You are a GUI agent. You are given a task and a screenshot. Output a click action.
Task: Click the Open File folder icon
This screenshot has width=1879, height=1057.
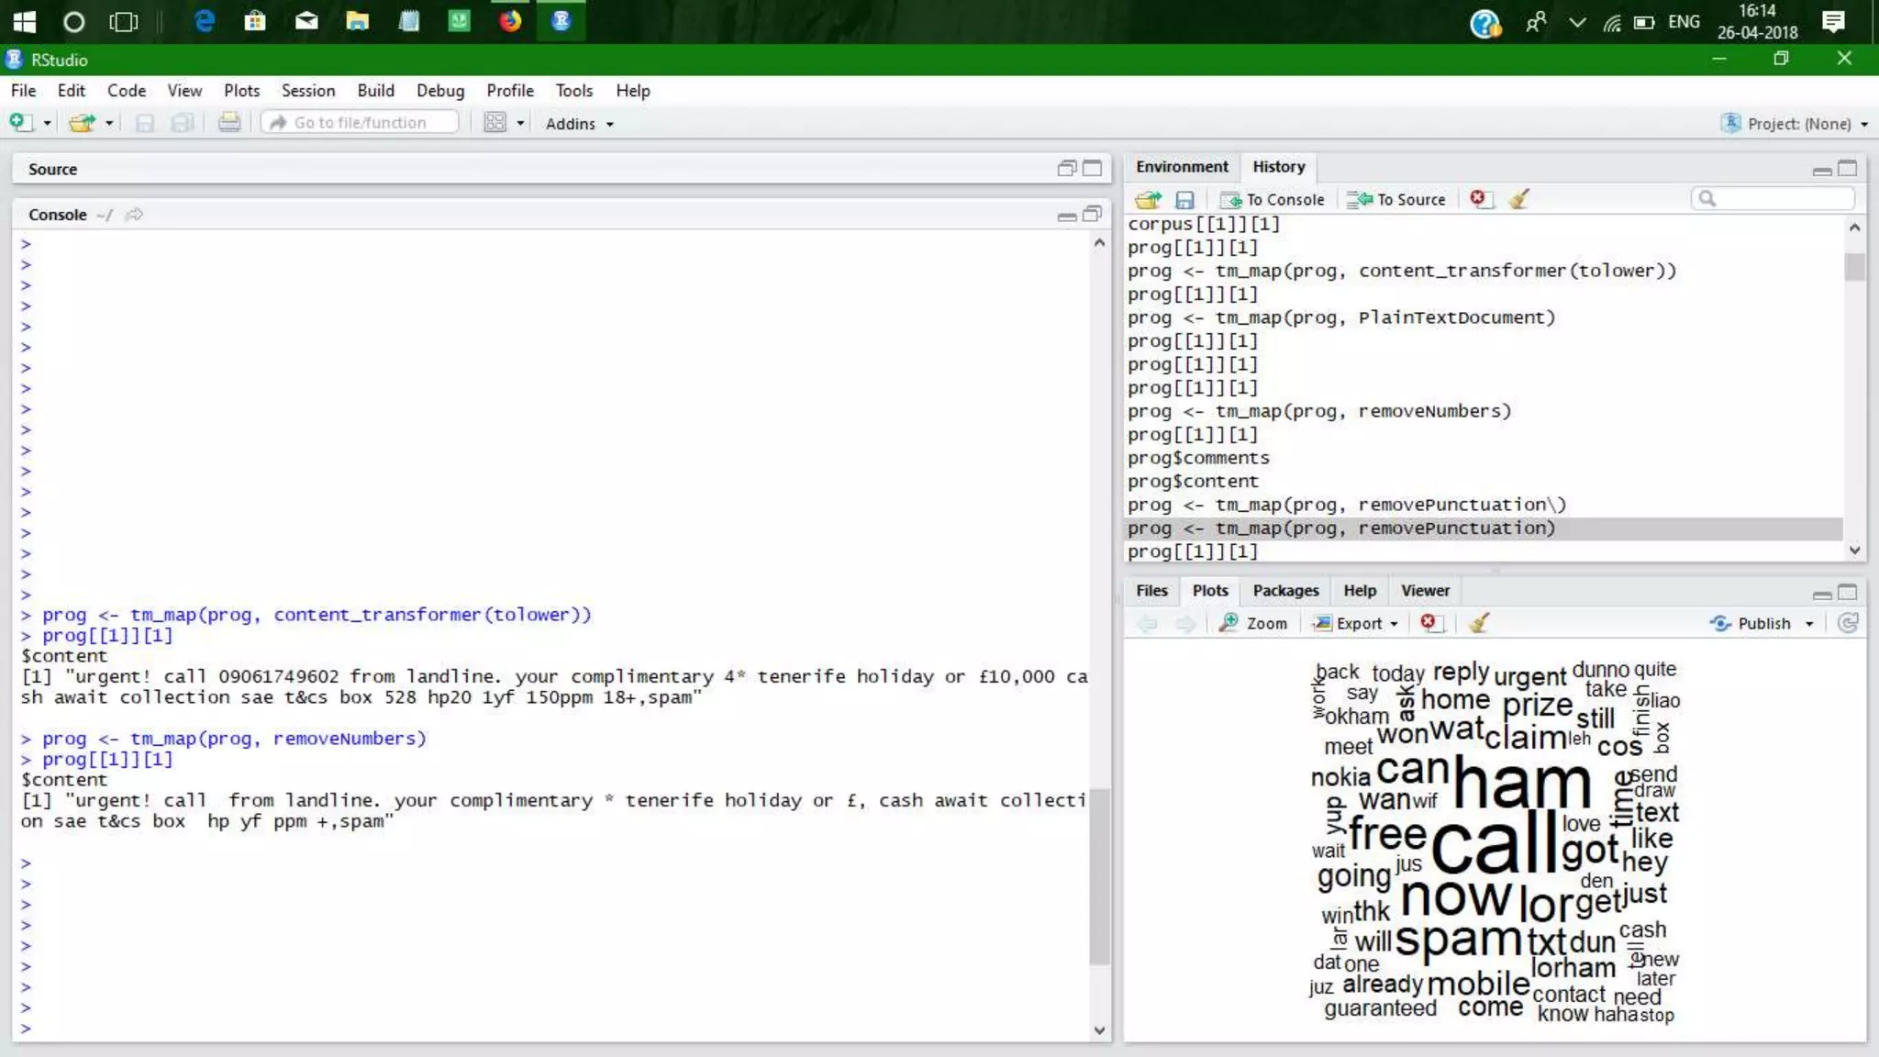point(82,122)
